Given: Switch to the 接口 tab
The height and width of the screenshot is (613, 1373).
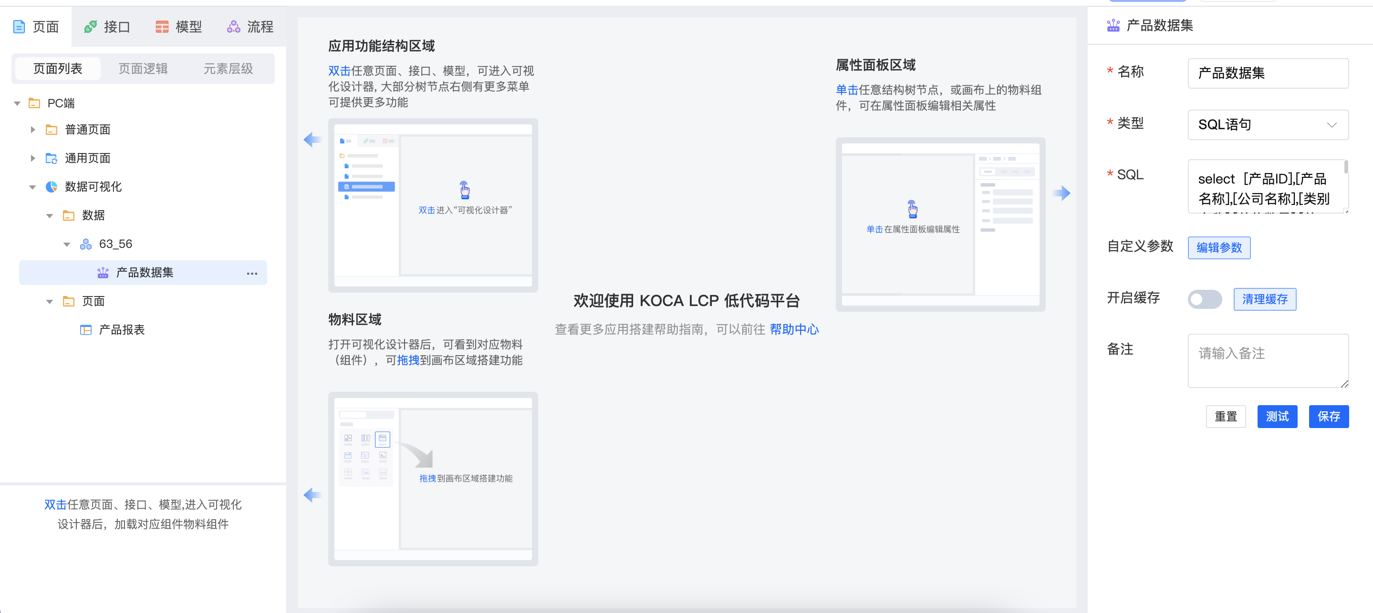Looking at the screenshot, I should [x=107, y=27].
